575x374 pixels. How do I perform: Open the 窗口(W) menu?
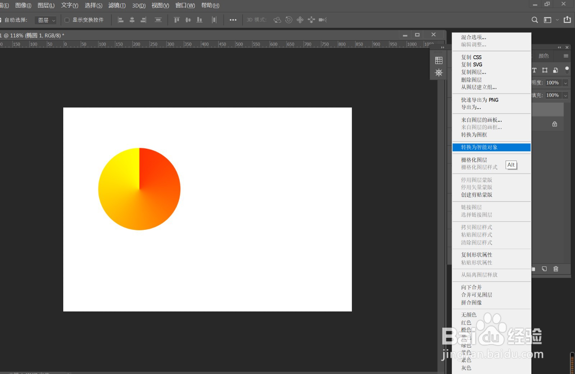[185, 5]
